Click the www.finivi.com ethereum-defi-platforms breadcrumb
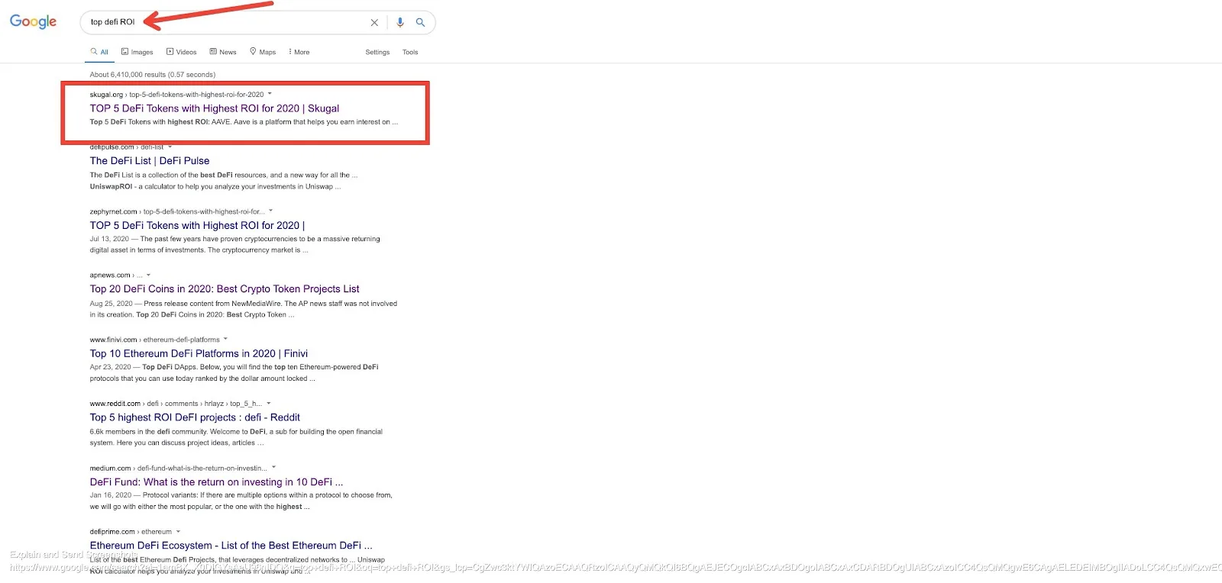This screenshot has width=1222, height=583. [154, 340]
